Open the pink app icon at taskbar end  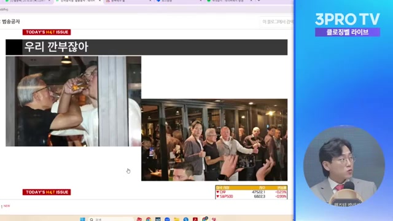pyautogui.click(x=214, y=219)
